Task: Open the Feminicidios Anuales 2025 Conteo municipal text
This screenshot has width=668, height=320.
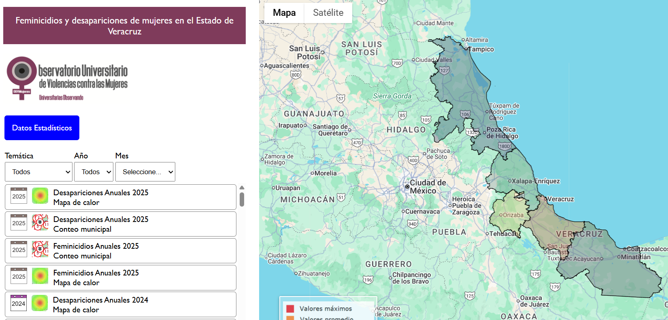Action: [x=96, y=251]
